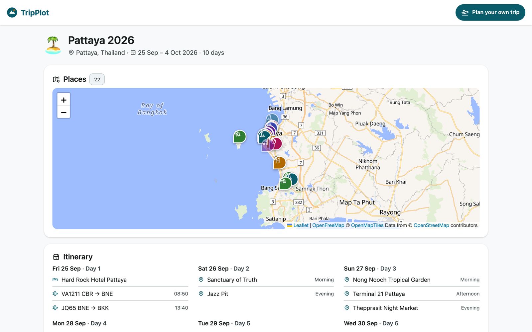The width and height of the screenshot is (532, 332).
Task: Open Terminal 21 Pattaya itinerary item
Action: click(x=412, y=294)
